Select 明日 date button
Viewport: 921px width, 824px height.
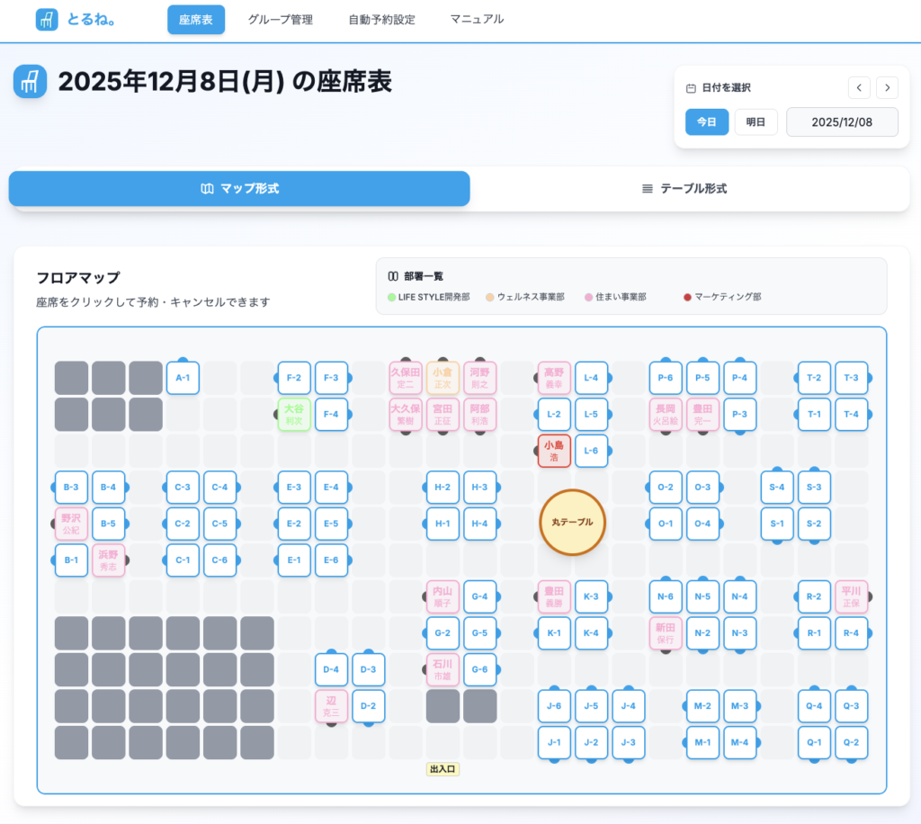tap(756, 122)
